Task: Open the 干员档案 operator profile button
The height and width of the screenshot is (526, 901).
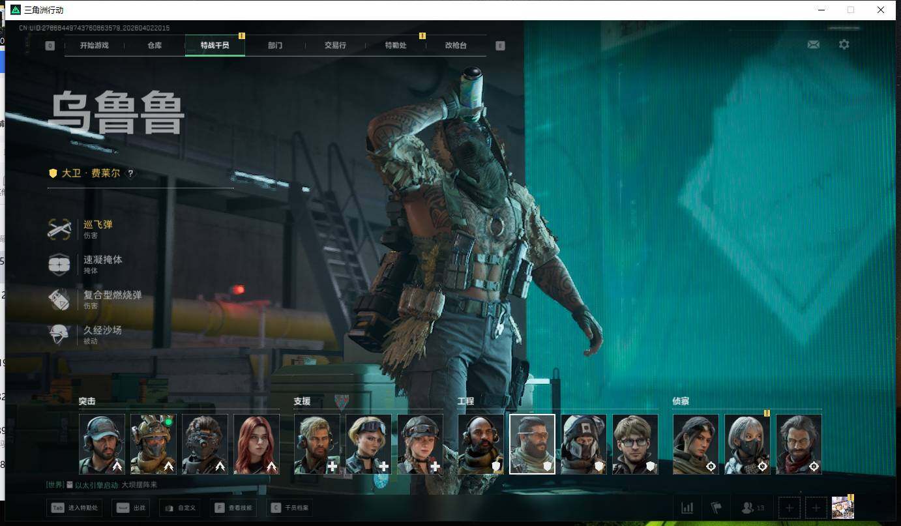Action: coord(289,508)
